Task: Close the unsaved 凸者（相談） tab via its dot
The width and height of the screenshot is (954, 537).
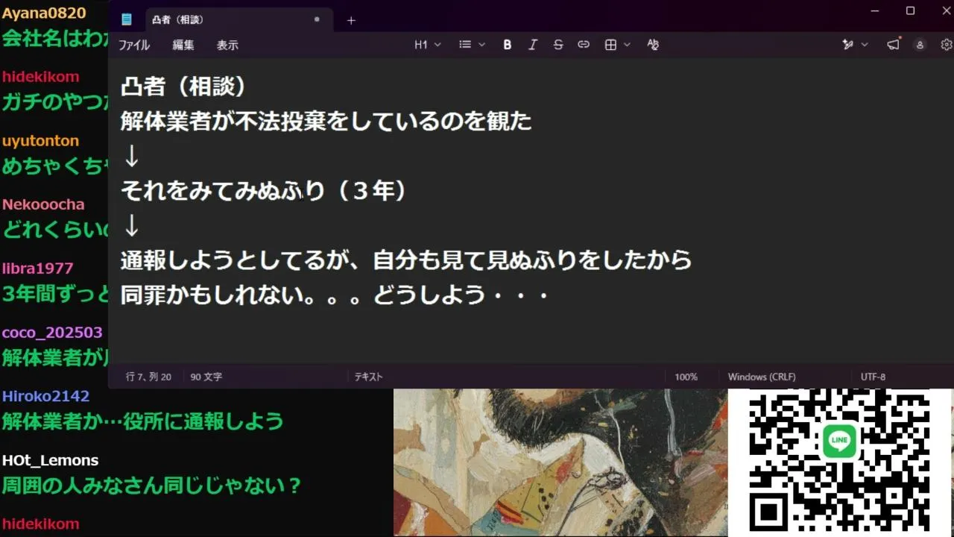Action: 317,19
